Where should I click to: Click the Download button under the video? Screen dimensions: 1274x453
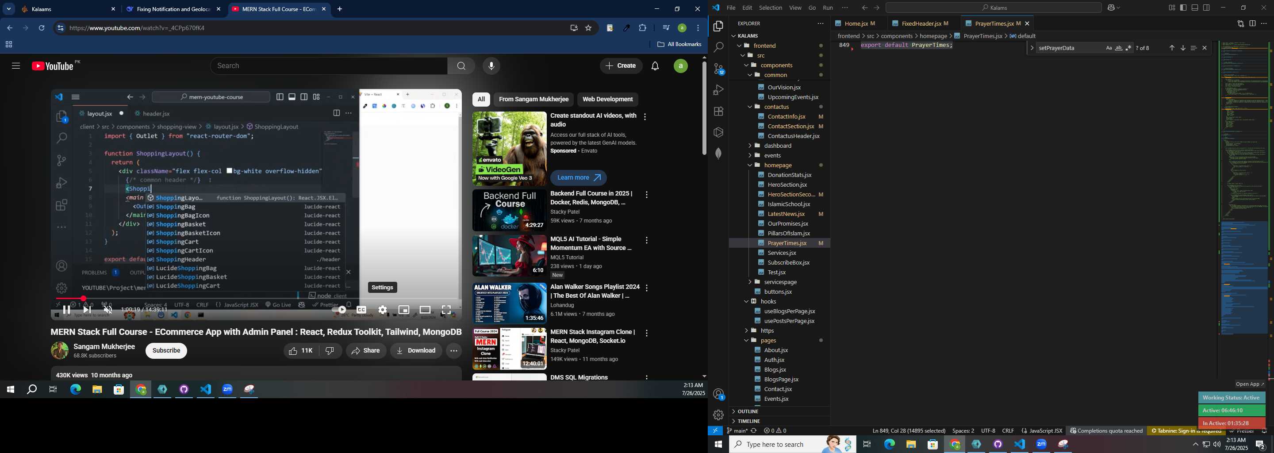click(416, 351)
